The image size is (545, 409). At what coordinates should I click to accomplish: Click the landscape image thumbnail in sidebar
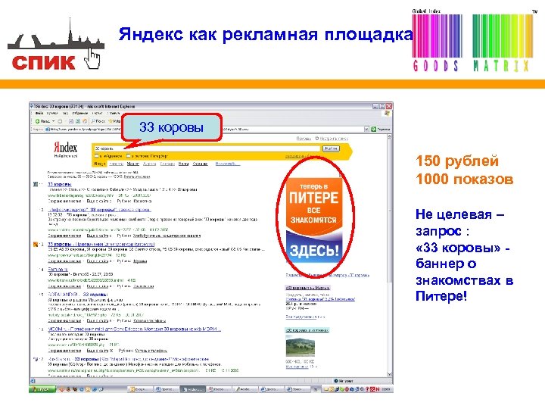coord(300,345)
